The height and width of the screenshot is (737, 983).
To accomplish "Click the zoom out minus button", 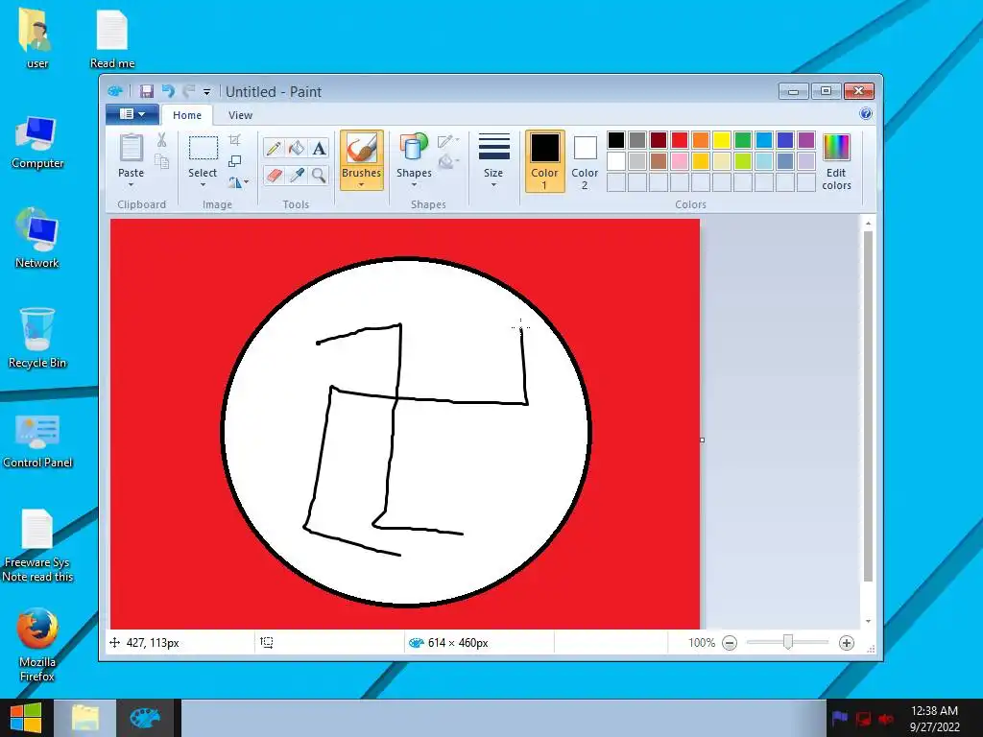I will [x=730, y=643].
